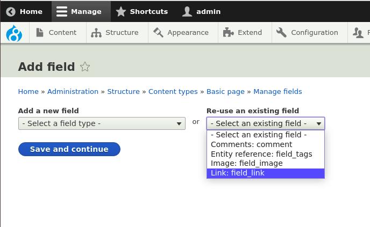Click the Appearance paintbrush icon
Viewport: 370px width, 227px height.
158,33
